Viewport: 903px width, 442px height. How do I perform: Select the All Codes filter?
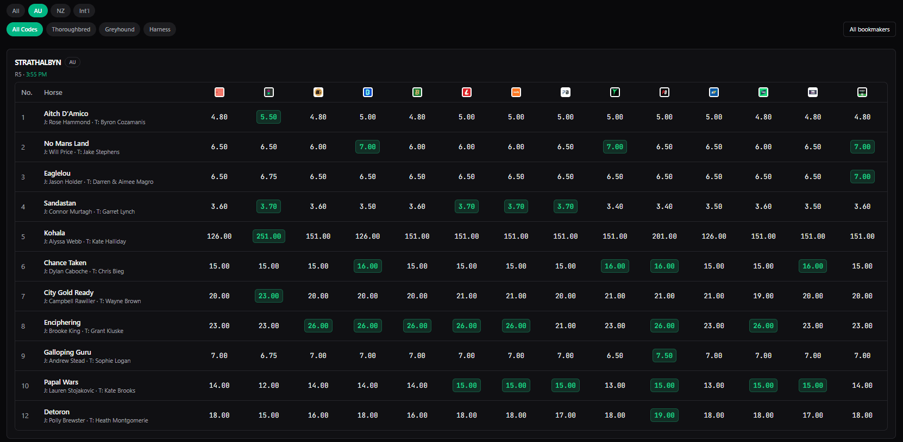[x=25, y=29]
